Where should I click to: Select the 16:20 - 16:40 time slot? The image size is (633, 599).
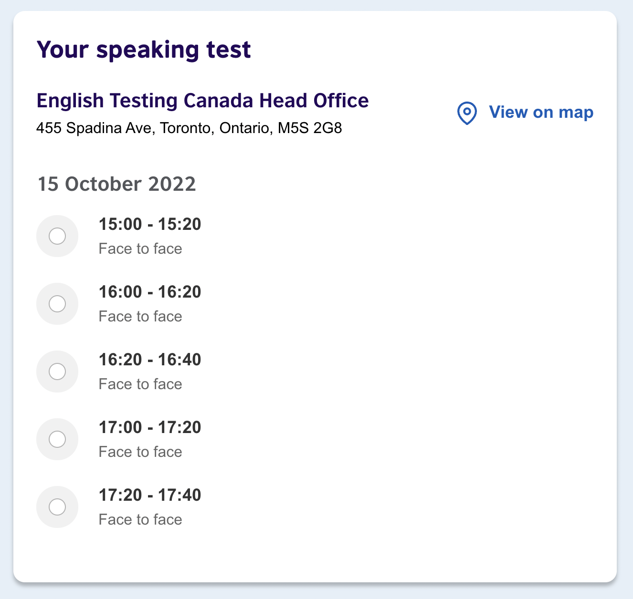[57, 372]
